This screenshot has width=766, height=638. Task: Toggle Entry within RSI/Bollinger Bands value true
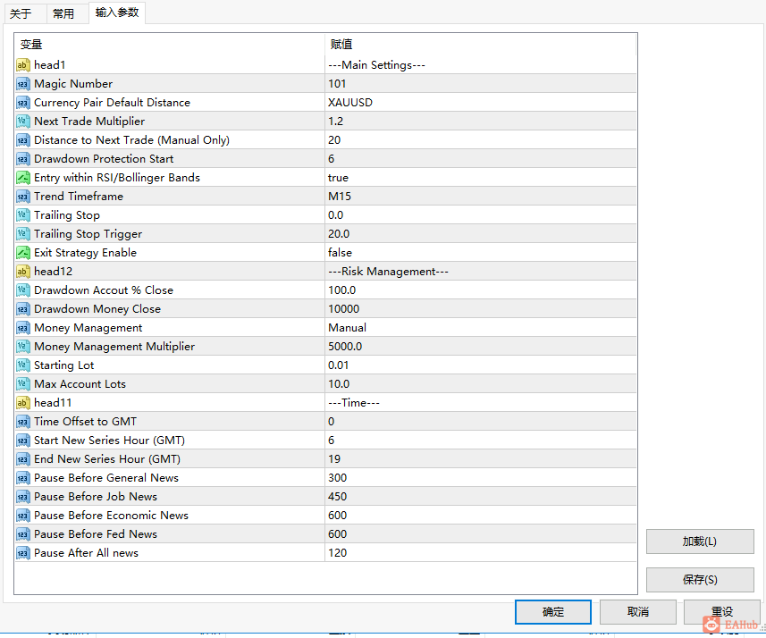pos(481,178)
